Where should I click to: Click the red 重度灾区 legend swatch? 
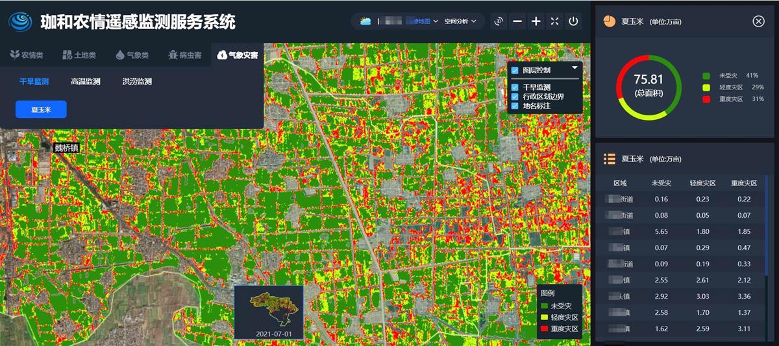pos(545,329)
